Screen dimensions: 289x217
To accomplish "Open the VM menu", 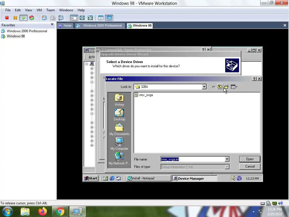I will click(39, 10).
